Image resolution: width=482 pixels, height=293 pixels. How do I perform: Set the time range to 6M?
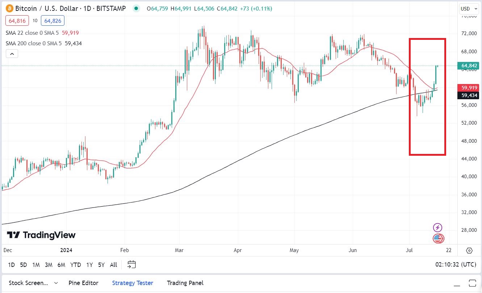coord(61,265)
